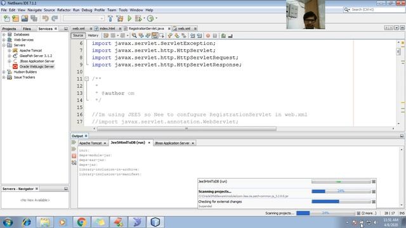Screen dimensions: 406x228
Task: Click the Next Bookmark editor icon
Action: pyautogui.click(x=177, y=35)
